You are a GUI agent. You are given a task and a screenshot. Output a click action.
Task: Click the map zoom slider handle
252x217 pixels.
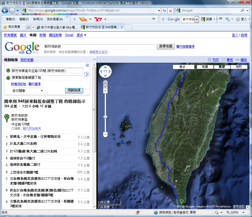pos(105,117)
